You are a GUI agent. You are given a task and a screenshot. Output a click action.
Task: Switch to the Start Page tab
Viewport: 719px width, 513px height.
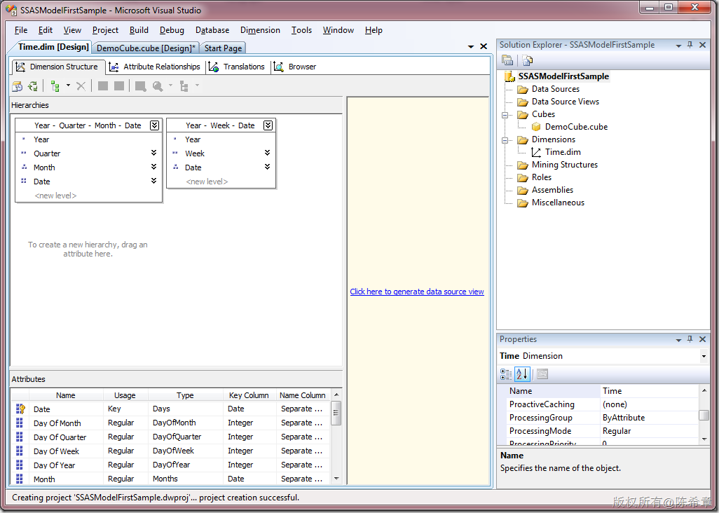click(223, 48)
